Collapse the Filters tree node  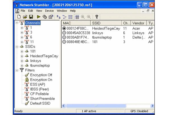17,70
